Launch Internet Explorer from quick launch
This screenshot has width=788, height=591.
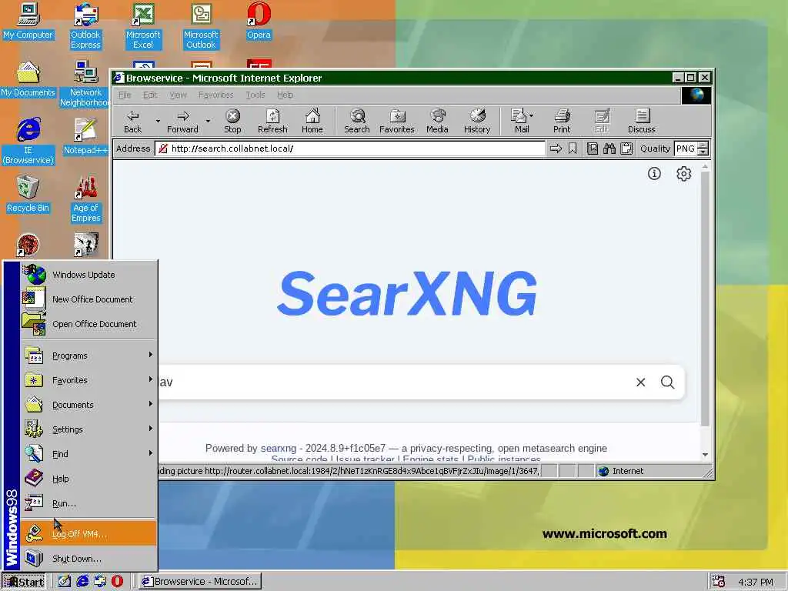pos(82,581)
